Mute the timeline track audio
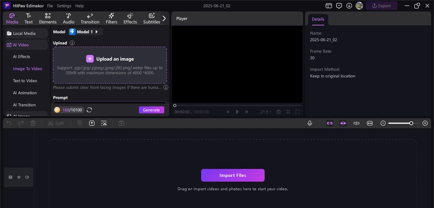The width and height of the screenshot is (434, 208). coord(27,177)
